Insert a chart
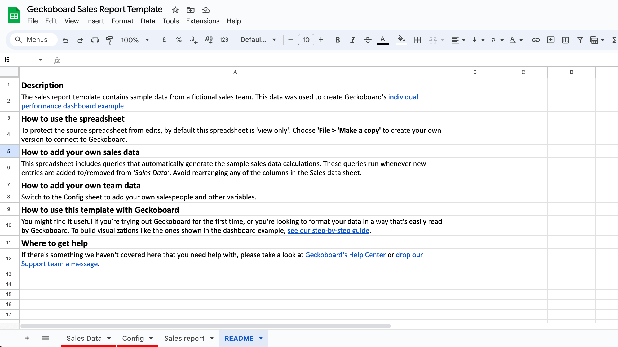Viewport: 618px width, 347px height. [x=566, y=40]
